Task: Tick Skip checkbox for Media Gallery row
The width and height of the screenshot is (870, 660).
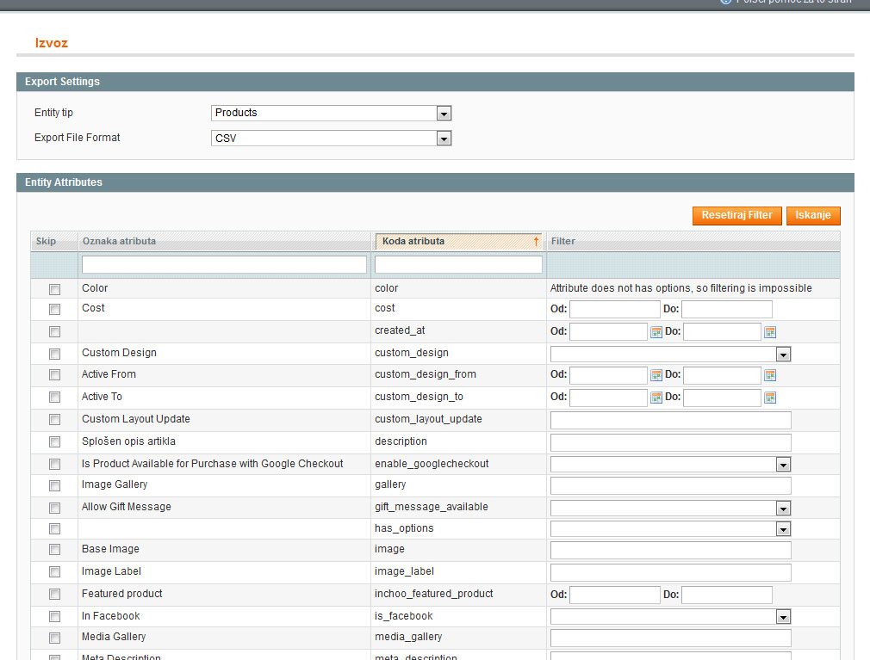Action: (54, 638)
